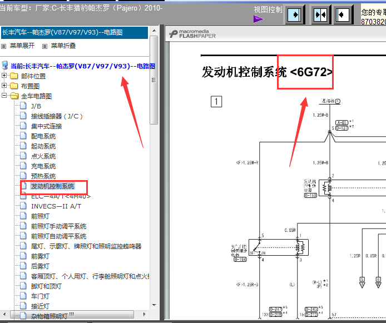Click the document icon next to J/B
Viewport: 386px width, 323px height.
[23, 106]
